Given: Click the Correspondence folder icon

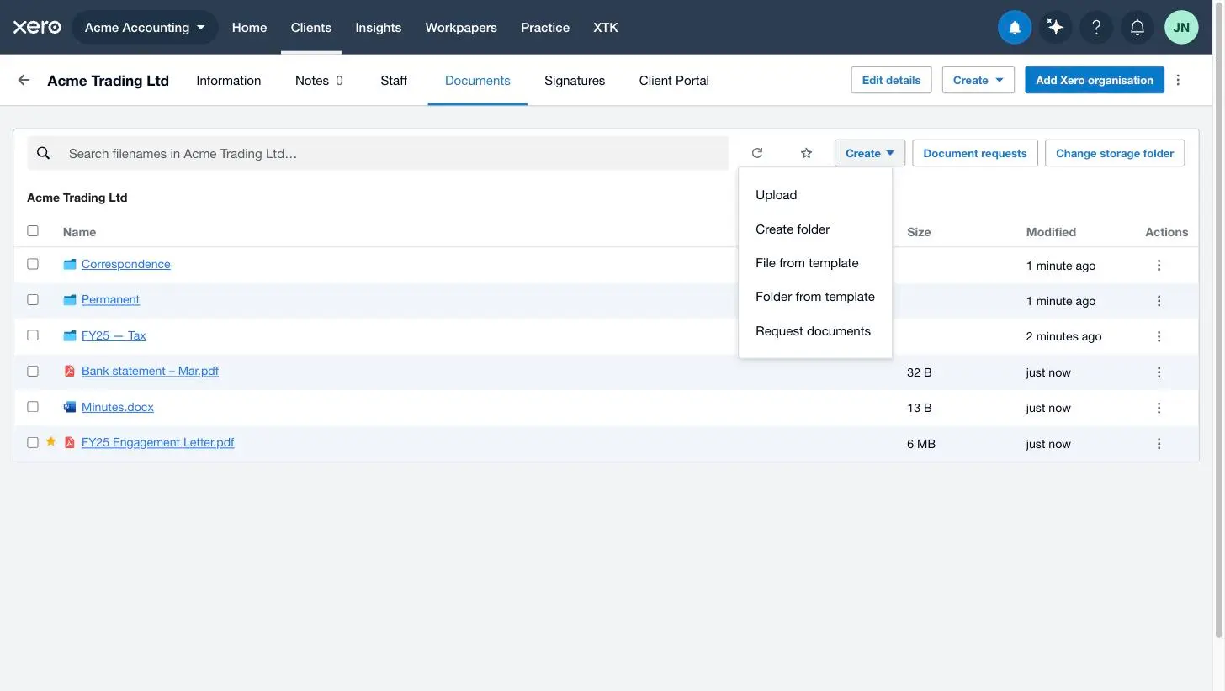Looking at the screenshot, I should tap(70, 264).
